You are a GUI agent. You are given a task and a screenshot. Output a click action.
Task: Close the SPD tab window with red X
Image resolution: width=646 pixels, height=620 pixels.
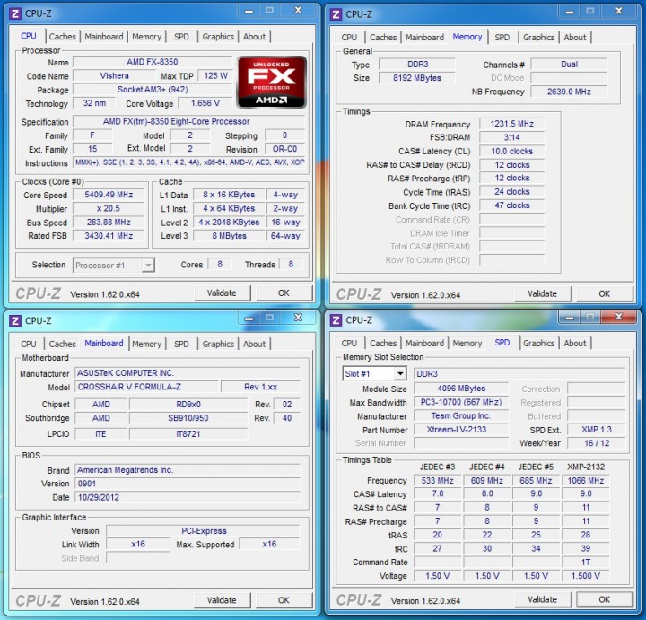(619, 318)
